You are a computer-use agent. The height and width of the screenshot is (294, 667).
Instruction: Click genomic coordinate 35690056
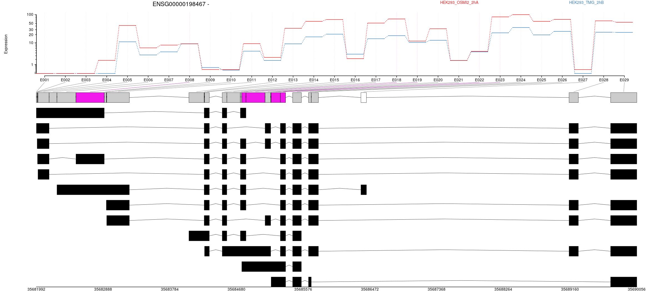tap(637, 289)
